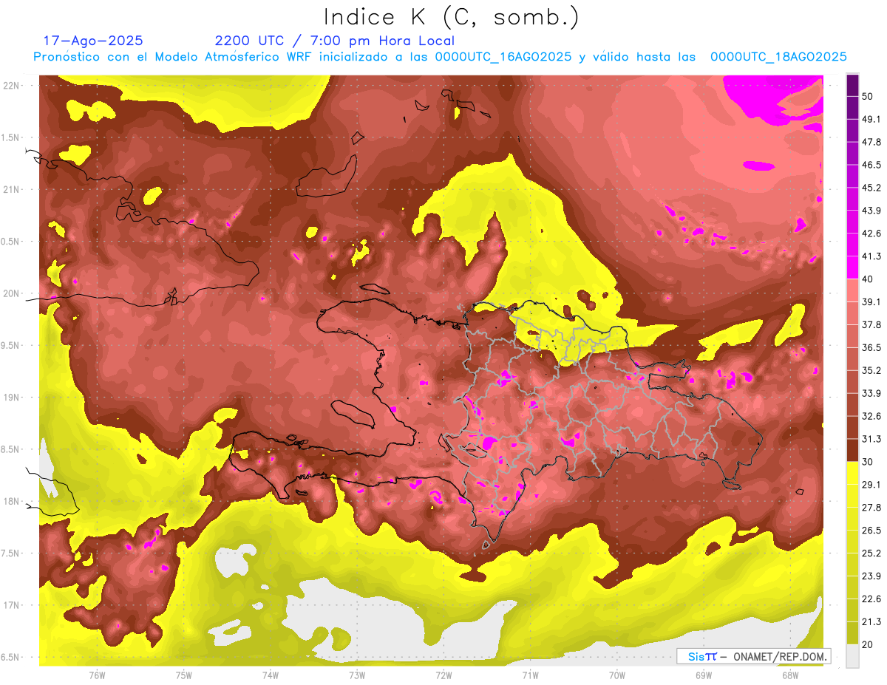Click the '39.1' colorbar value
Image resolution: width=887 pixels, height=685 pixels.
(872, 301)
